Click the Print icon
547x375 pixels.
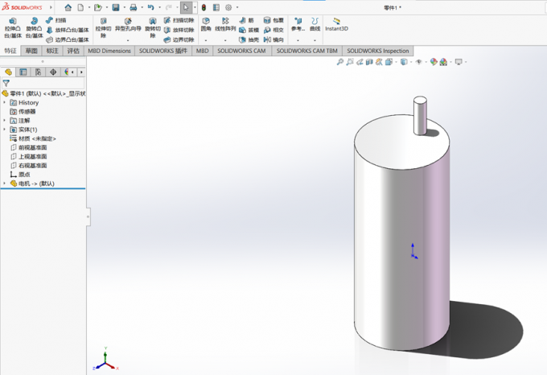click(134, 7)
